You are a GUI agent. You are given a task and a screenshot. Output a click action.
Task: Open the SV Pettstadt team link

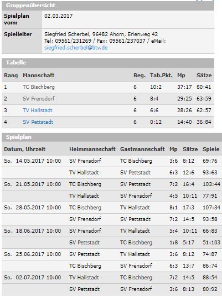pyautogui.click(x=38, y=122)
